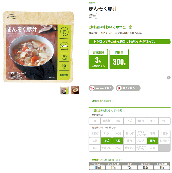Click the 内容量 300g badge
This screenshot has height=173, width=172.
pos(119,59)
